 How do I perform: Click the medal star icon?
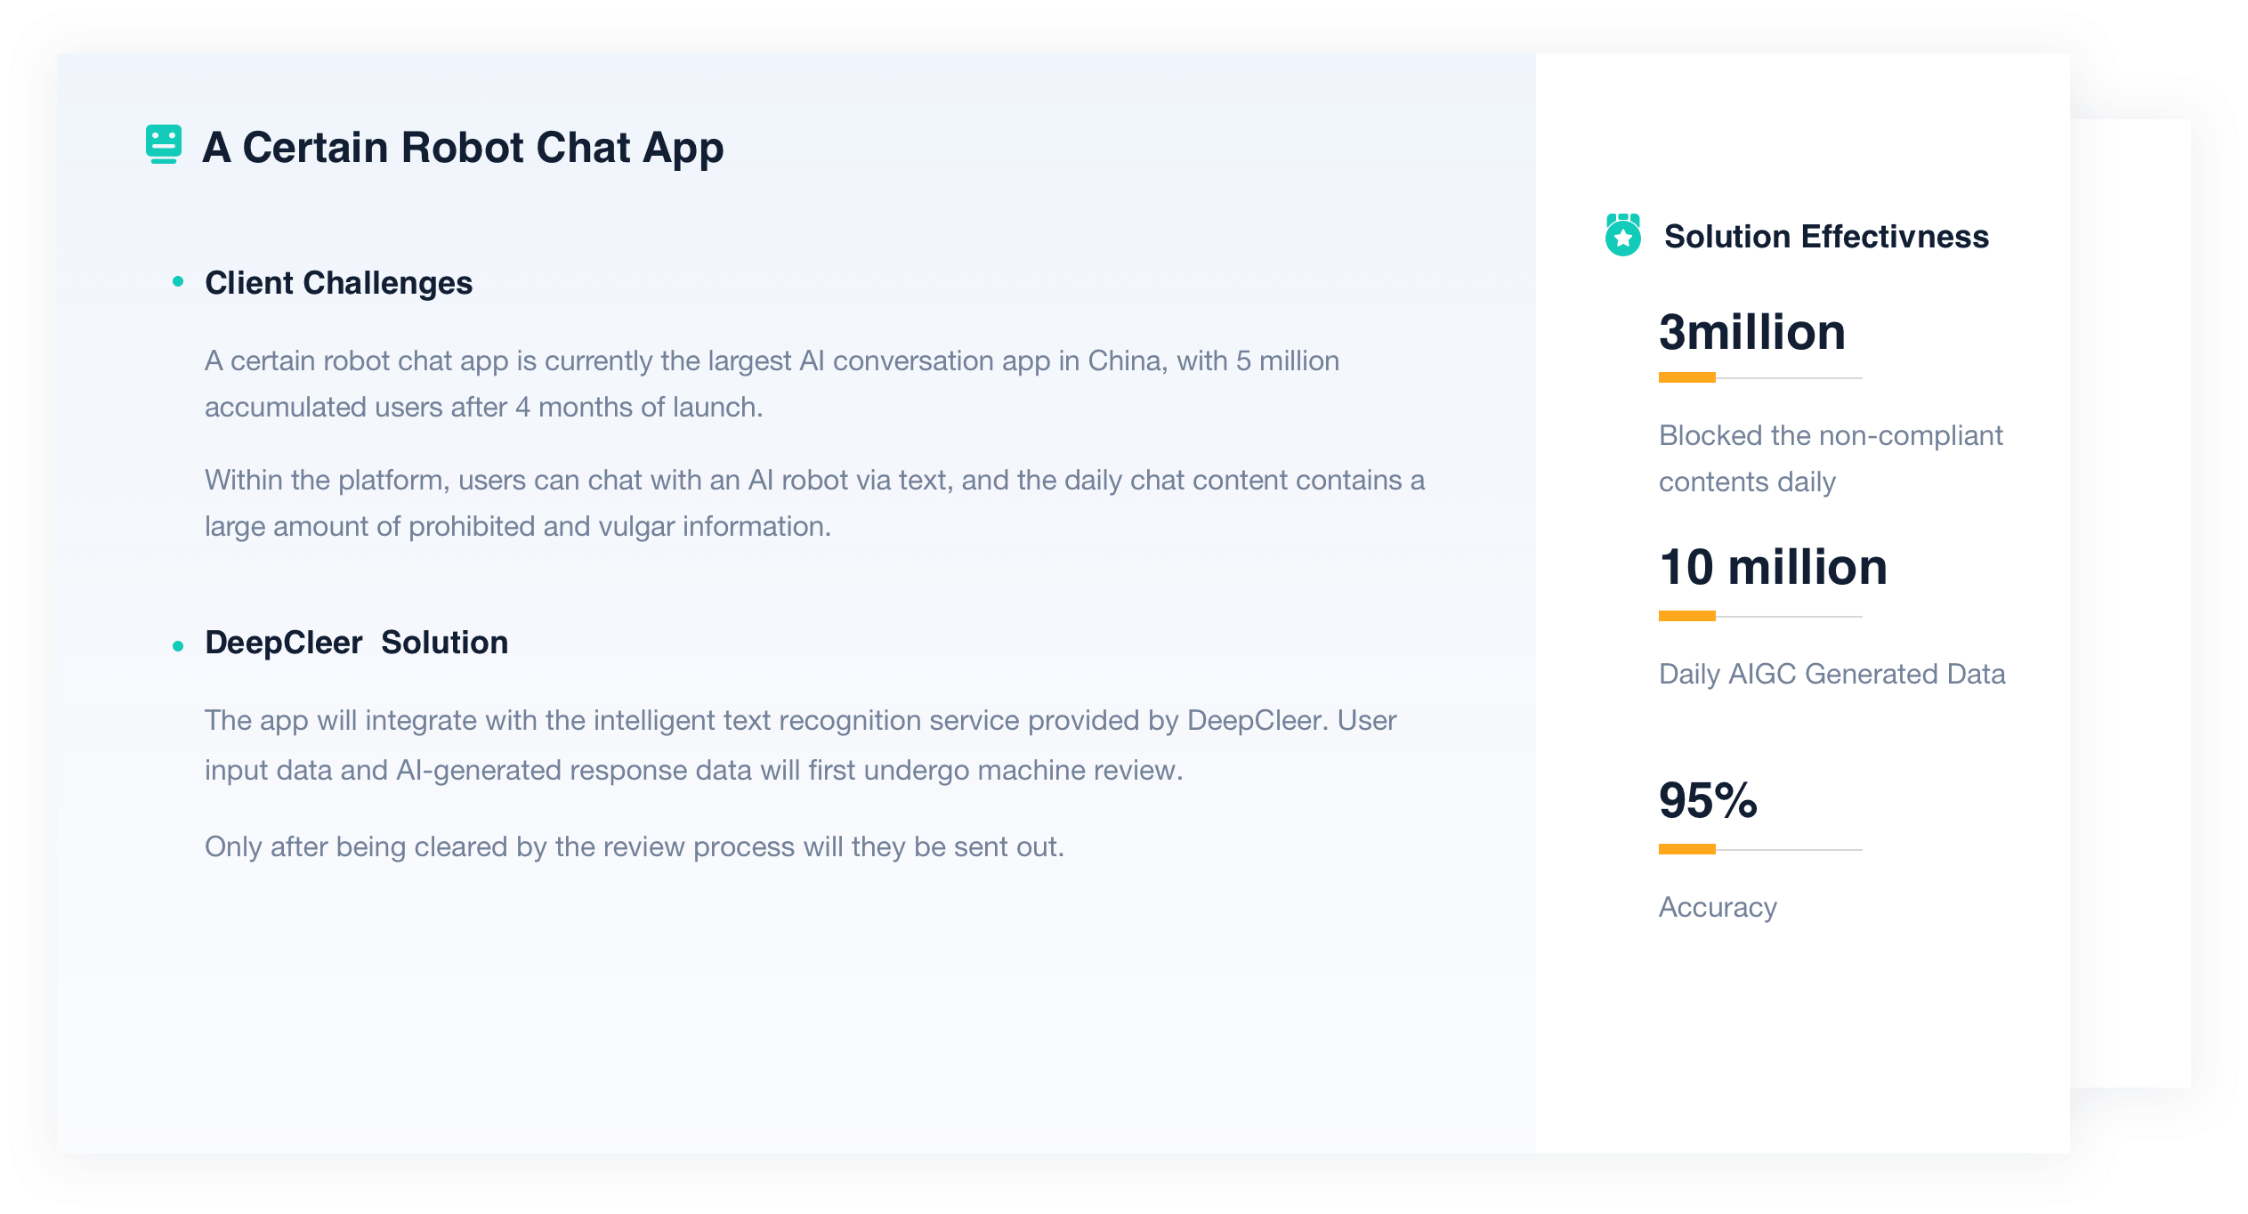pyautogui.click(x=1622, y=235)
